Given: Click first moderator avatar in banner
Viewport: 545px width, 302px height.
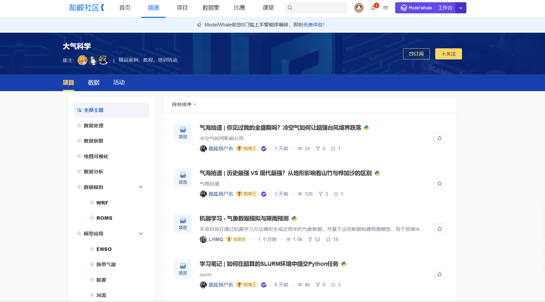Looking at the screenshot, I should tap(82, 60).
